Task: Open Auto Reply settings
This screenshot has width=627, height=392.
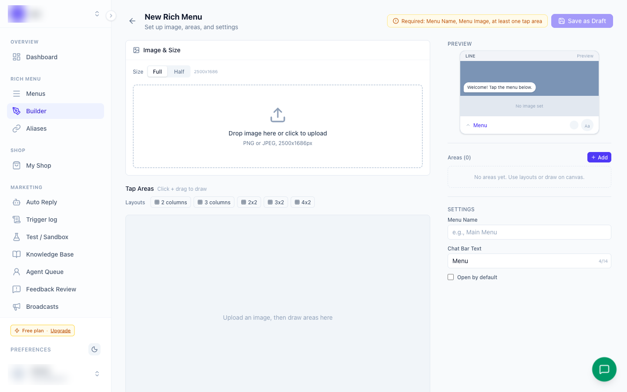Action: click(x=55, y=202)
